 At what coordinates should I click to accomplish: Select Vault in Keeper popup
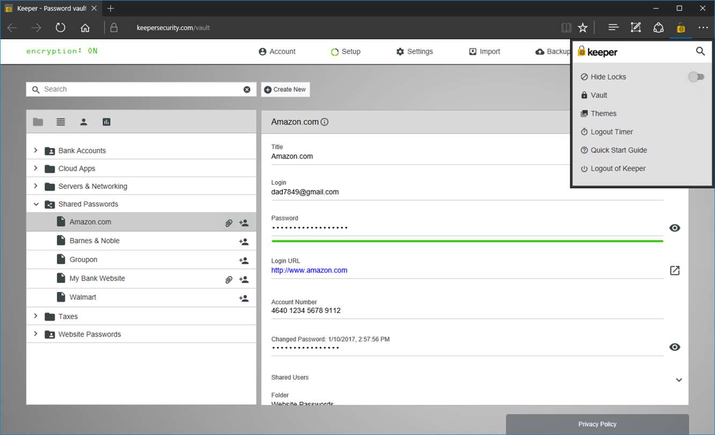(x=594, y=95)
